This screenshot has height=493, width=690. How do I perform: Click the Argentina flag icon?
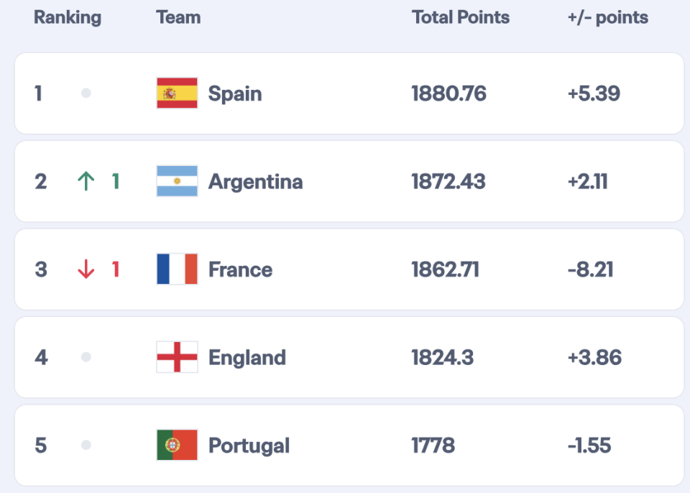(x=177, y=181)
